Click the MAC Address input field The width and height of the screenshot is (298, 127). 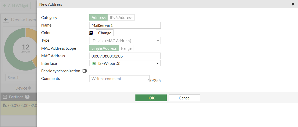click(x=125, y=56)
